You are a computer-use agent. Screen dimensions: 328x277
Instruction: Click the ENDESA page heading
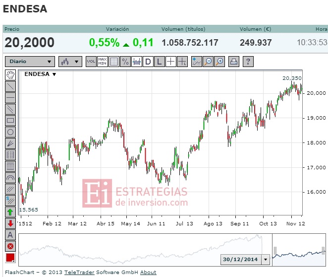pos(25,9)
